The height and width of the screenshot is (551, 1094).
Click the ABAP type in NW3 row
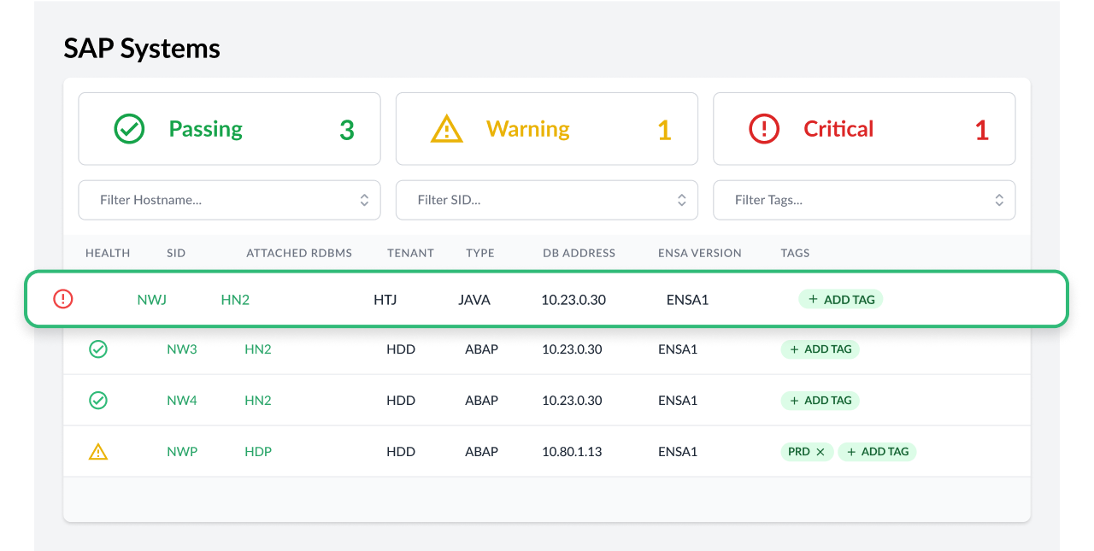coord(481,349)
